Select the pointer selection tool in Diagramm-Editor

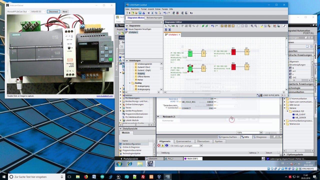tap(166, 26)
